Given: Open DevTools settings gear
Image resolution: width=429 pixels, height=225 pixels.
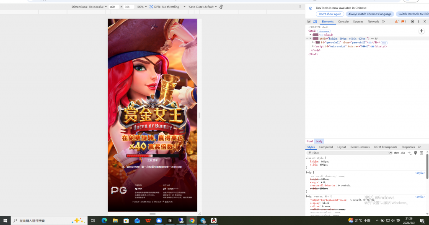Looking at the screenshot, I should pyautogui.click(x=412, y=22).
